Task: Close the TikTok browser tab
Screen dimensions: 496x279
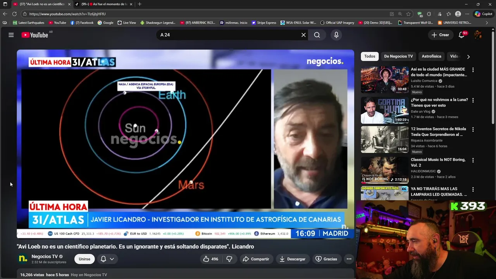Action: 131,4
